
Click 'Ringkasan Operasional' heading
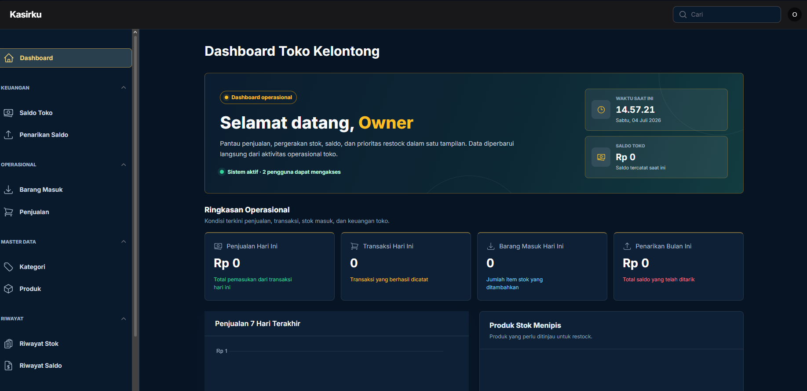[x=247, y=210]
